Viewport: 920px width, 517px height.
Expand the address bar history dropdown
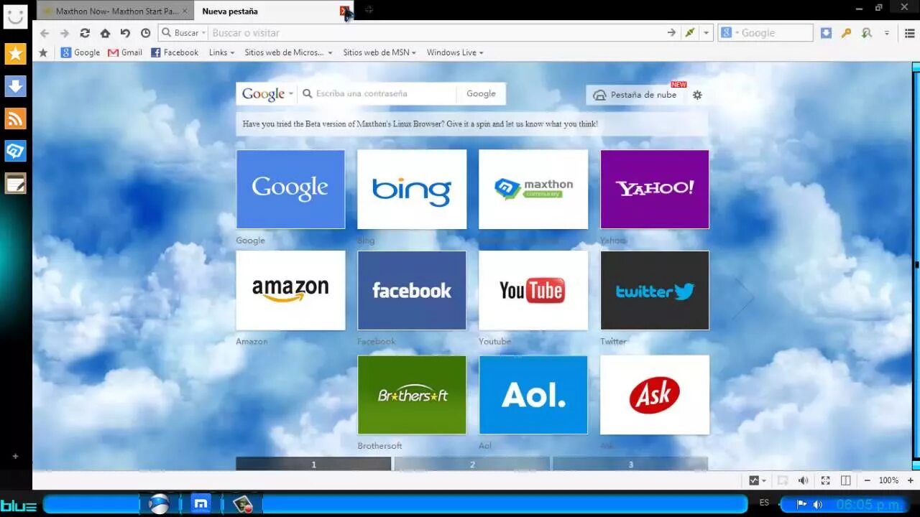[x=707, y=33]
